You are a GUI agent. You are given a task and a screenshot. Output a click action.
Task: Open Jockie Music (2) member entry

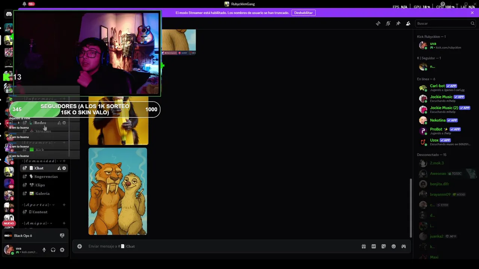coord(445,109)
